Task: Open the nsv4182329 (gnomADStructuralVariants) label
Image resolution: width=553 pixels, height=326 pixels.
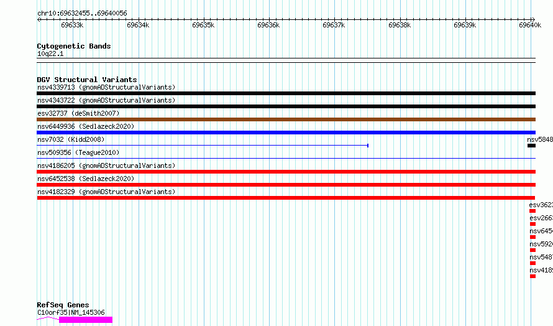Action: 106,192
